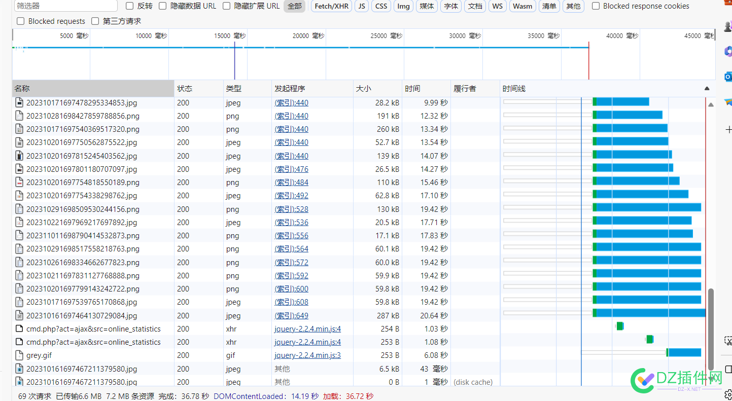Show only WS requests
Screen dimensions: 732x401
coord(498,6)
